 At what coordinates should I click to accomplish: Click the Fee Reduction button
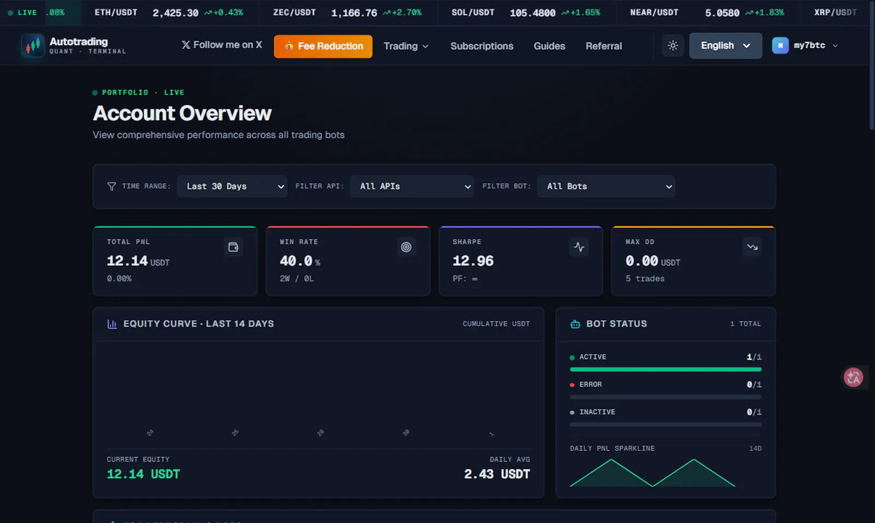click(x=323, y=46)
